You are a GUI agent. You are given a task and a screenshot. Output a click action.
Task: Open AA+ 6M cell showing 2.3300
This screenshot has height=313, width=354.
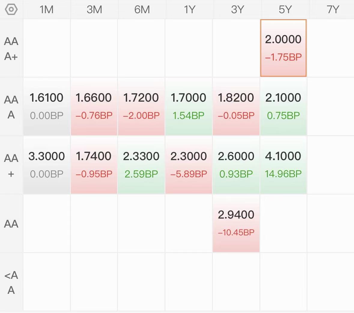(x=141, y=165)
